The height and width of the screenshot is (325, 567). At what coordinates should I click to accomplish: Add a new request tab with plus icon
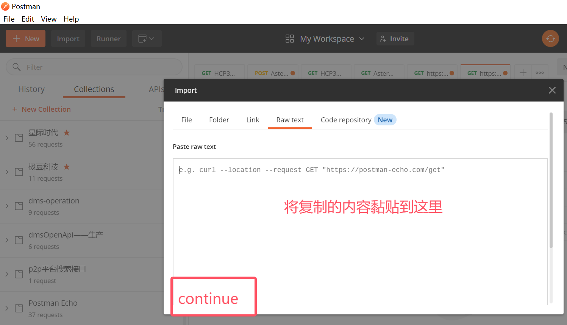tap(523, 73)
